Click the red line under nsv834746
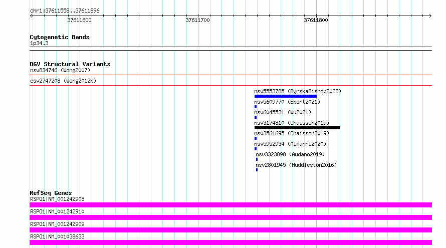 point(231,75)
